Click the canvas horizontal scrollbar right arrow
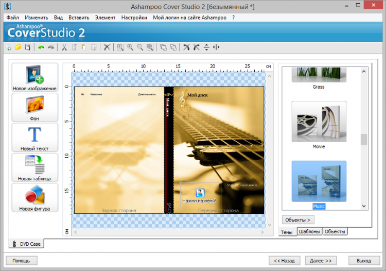386x271 pixels. [262, 232]
